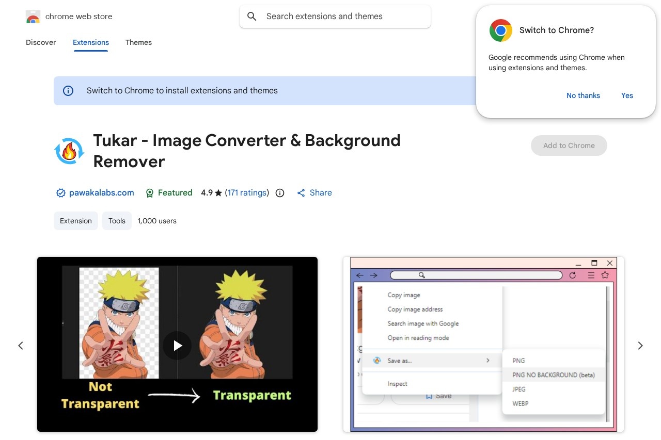Image resolution: width=661 pixels, height=440 pixels.
Task: Open the ratings info circle icon
Action: tap(280, 193)
